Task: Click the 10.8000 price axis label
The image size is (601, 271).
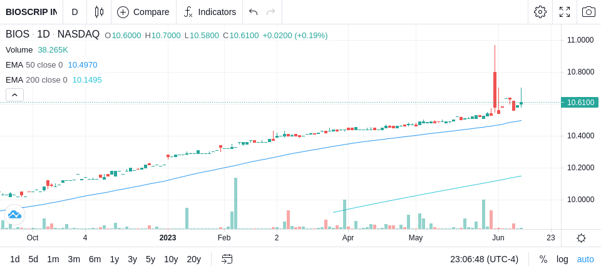Action: [581, 72]
